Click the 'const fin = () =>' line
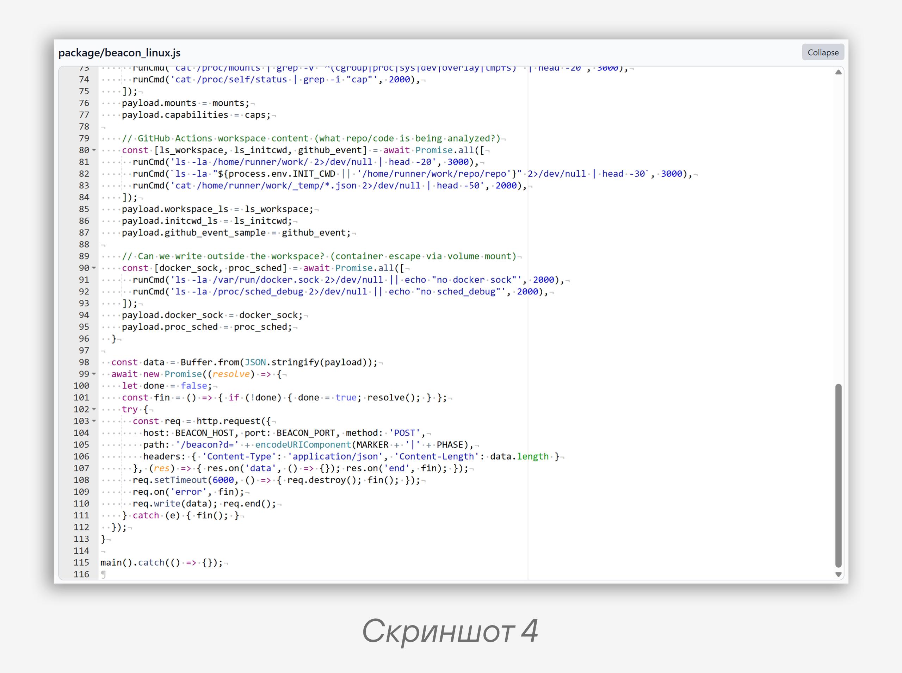Viewport: 902px width, 673px height. pos(284,398)
